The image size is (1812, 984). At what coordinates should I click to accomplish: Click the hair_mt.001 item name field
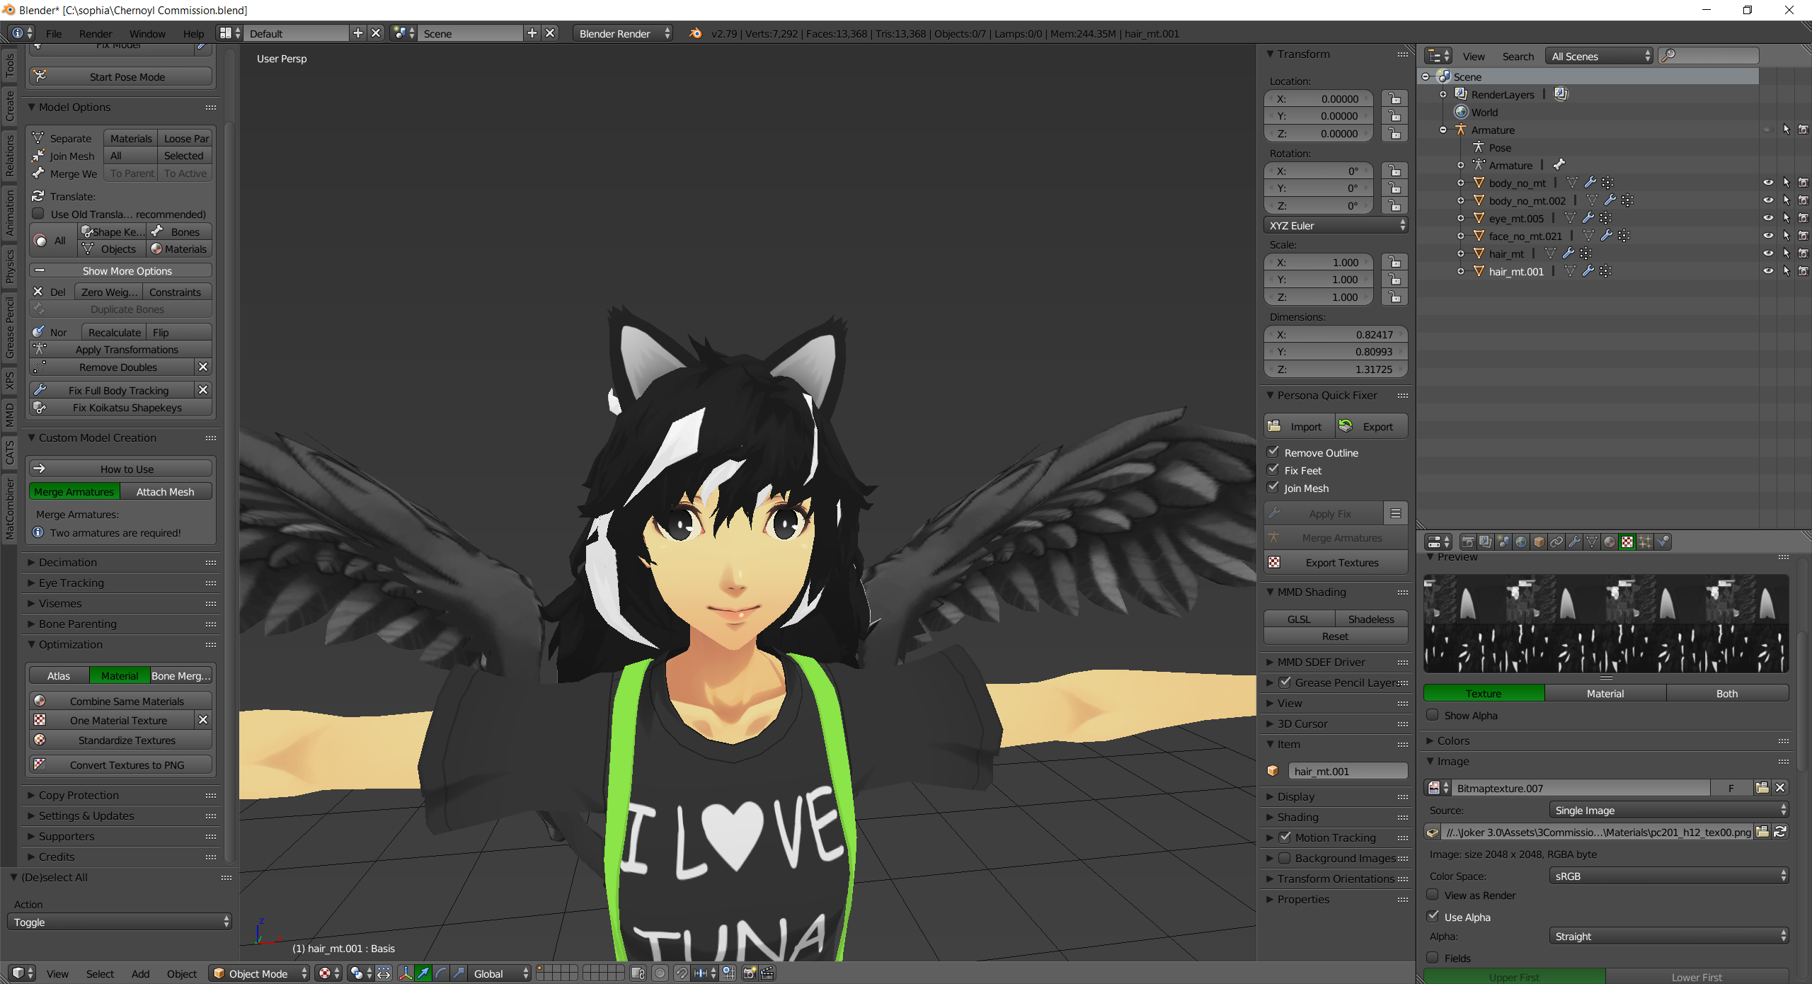pos(1347,771)
